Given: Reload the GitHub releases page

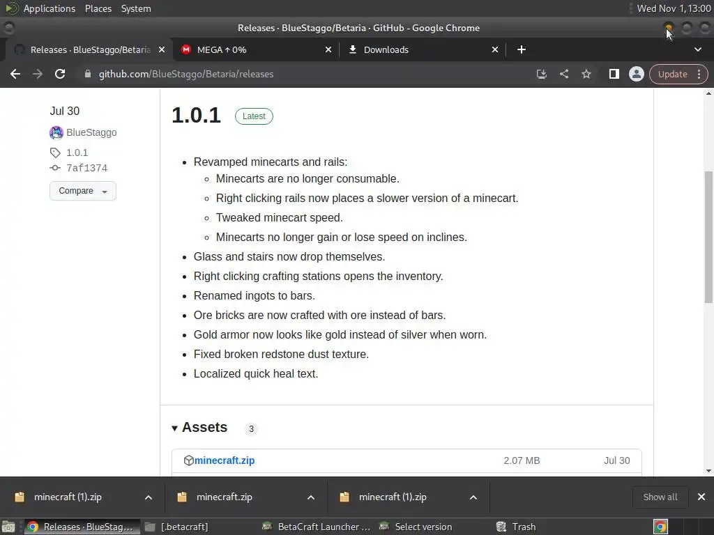Looking at the screenshot, I should tap(60, 74).
